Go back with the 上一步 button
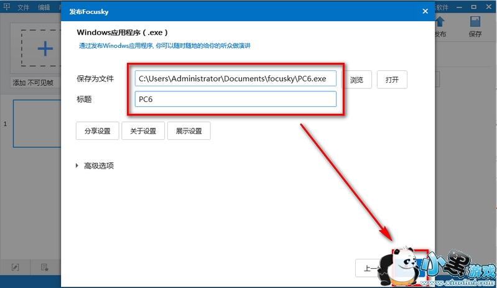This screenshot has height=288, width=497. click(371, 268)
